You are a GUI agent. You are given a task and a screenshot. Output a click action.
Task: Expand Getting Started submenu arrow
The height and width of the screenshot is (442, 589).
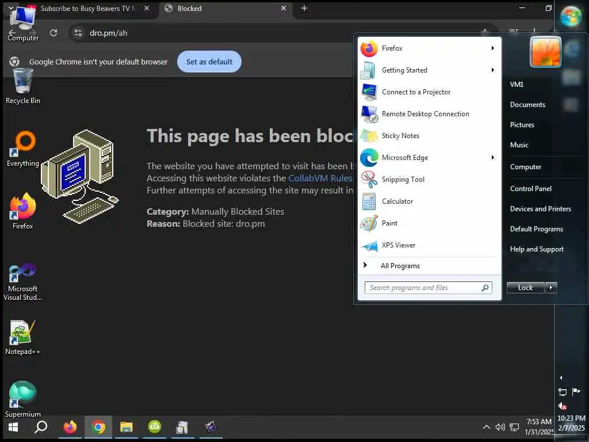(x=492, y=70)
